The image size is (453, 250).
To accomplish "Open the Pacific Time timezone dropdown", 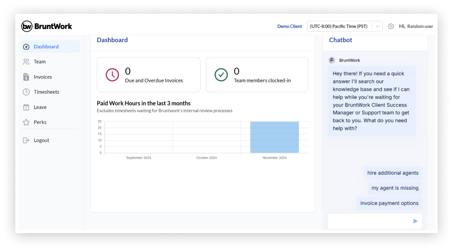I will [x=339, y=26].
